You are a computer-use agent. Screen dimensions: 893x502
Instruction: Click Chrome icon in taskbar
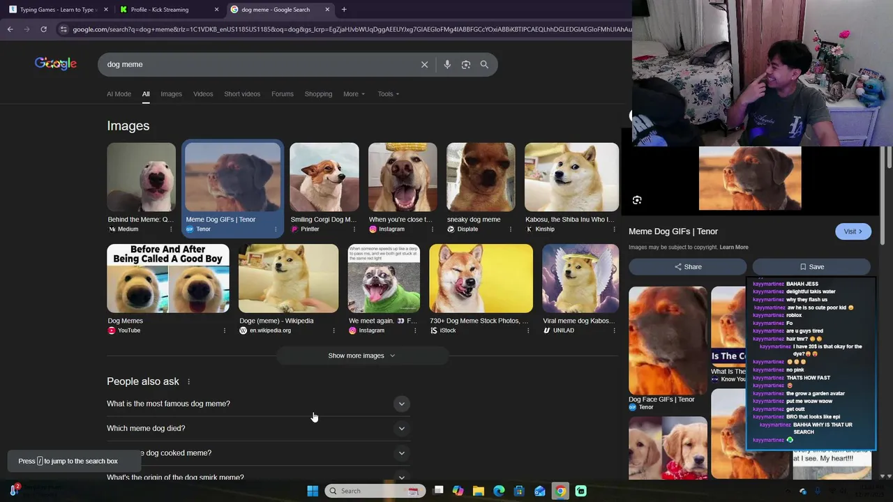pos(560,491)
